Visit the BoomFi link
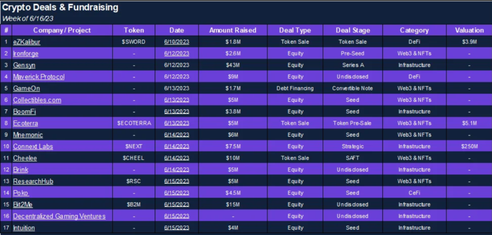Viewport: 492px width, 235px height. (25, 112)
